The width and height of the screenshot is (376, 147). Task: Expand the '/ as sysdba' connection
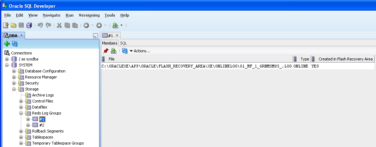(x=7, y=59)
